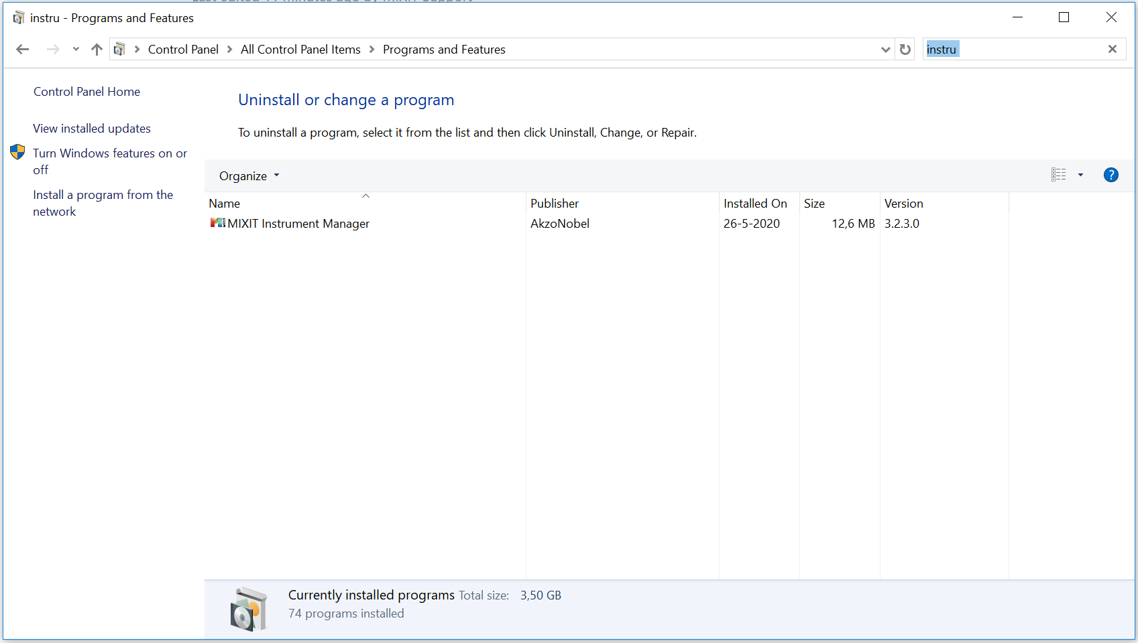Open the Organize dropdown menu
The height and width of the screenshot is (643, 1138).
point(249,176)
